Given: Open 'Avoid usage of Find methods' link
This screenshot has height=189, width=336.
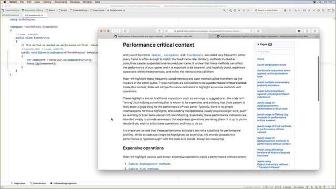Looking at the screenshot, I should pyautogui.click(x=274, y=129).
